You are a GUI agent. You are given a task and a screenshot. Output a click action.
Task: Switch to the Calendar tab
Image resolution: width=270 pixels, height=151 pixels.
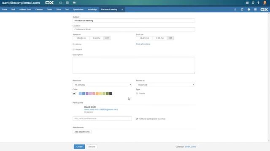point(39,9)
